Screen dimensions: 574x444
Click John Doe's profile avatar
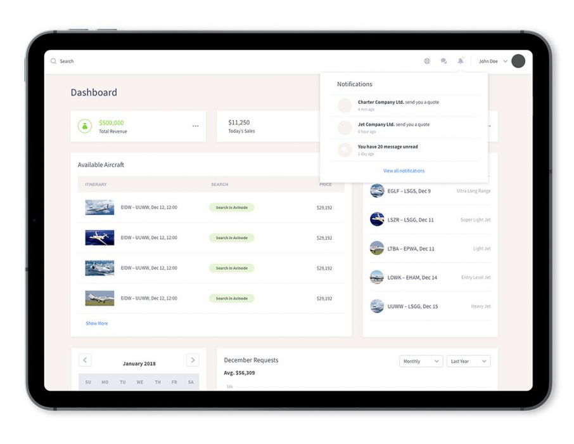(518, 62)
